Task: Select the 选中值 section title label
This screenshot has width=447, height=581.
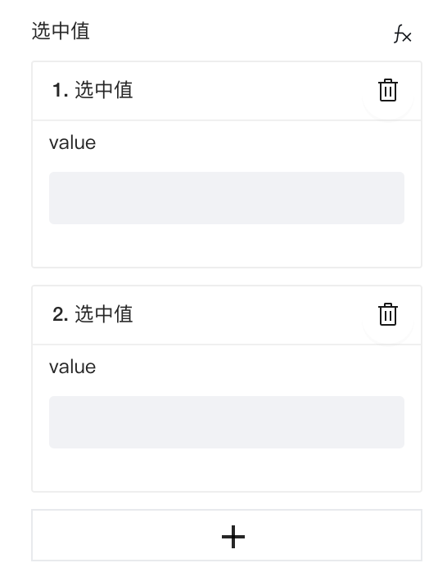Action: click(61, 31)
